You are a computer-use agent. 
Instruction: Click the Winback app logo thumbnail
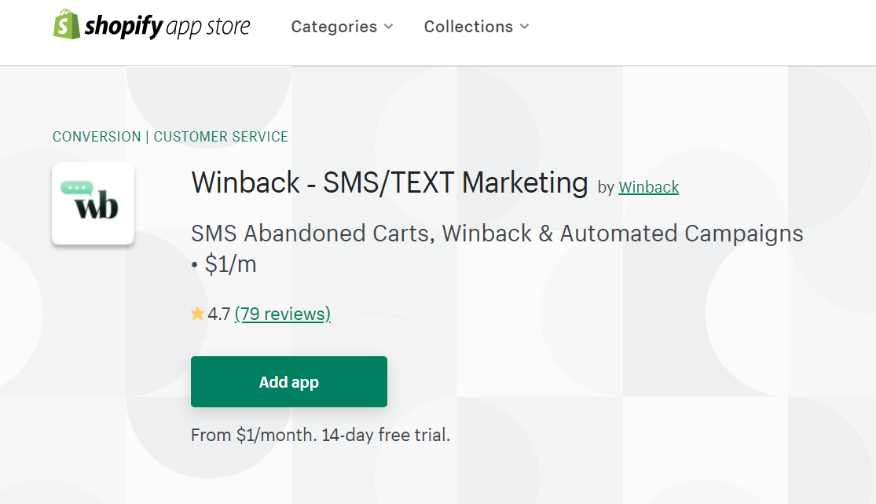tap(93, 203)
